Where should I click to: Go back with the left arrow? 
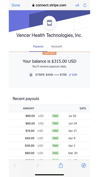(15, 165)
